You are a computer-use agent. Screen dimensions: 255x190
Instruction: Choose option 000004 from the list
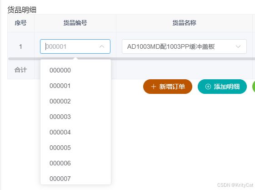[75, 132]
